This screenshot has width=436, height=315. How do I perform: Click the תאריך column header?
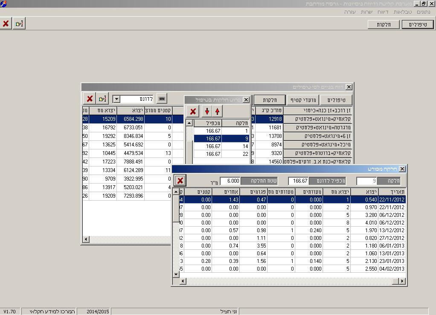coord(392,192)
